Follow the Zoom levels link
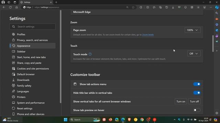Screen dimensions: 220x123 click(x=148, y=35)
